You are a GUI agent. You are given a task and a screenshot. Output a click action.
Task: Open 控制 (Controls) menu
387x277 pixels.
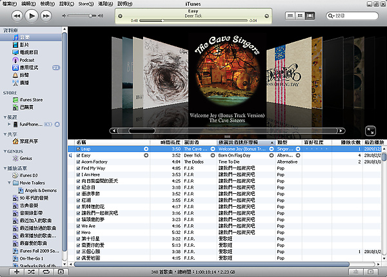tap(66, 4)
